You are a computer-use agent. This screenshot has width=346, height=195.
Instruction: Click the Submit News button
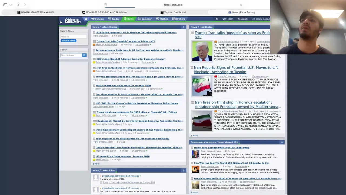click(x=68, y=41)
